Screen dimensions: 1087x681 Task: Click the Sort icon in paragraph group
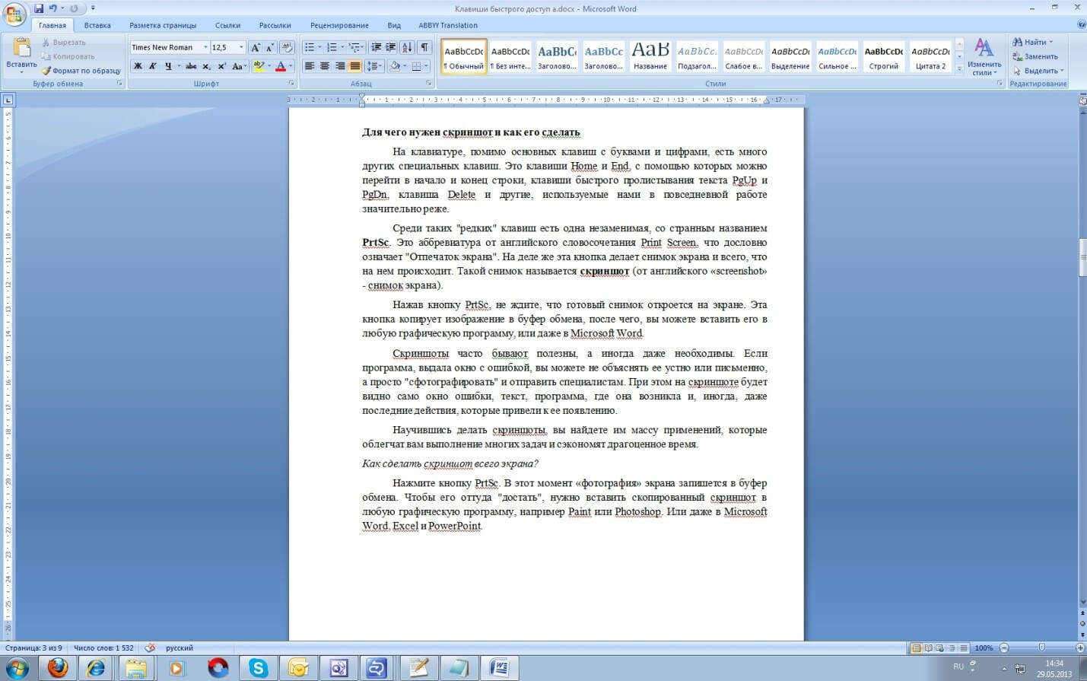[x=407, y=47]
